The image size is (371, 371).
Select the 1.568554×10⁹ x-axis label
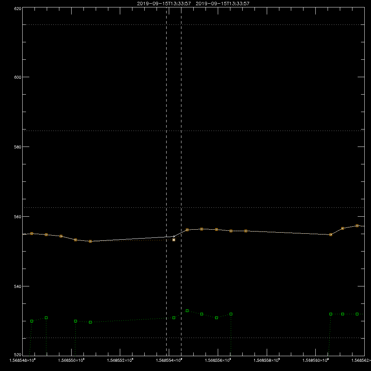tap(169, 360)
